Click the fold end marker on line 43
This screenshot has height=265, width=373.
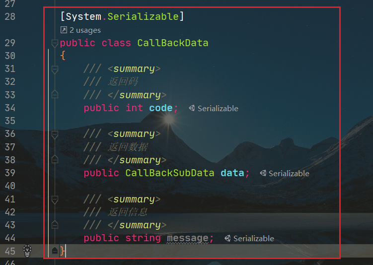click(55, 224)
